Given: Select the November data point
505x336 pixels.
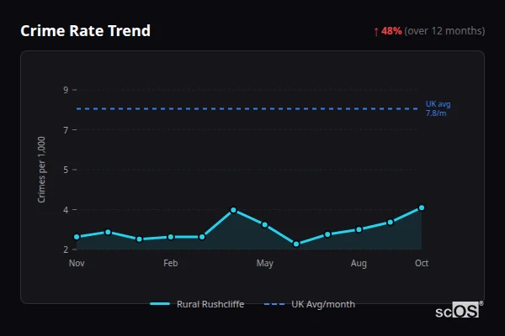Looking at the screenshot, I should [77, 237].
